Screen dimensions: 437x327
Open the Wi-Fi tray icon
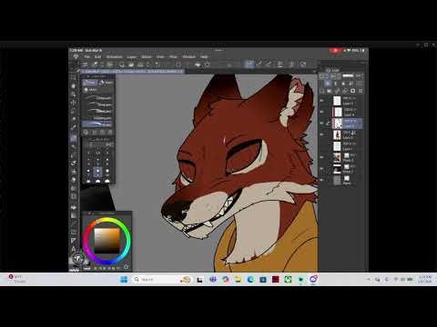pos(395,280)
